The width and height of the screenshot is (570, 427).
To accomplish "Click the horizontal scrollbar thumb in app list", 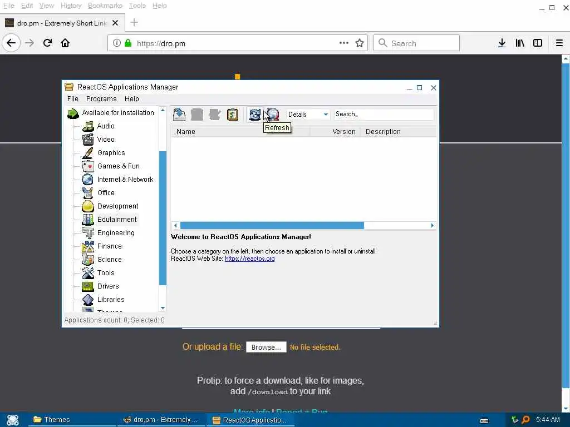I will 272,226.
